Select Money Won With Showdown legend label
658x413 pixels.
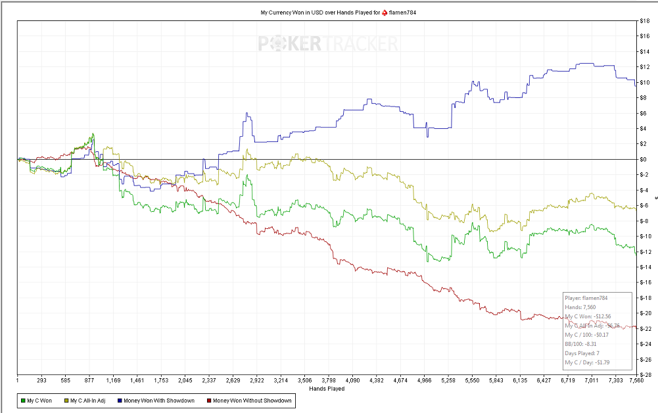159,401
